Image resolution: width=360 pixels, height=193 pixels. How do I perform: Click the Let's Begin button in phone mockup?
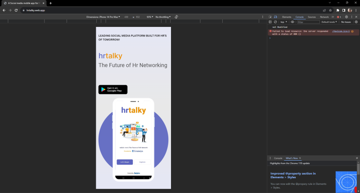(x=125, y=162)
